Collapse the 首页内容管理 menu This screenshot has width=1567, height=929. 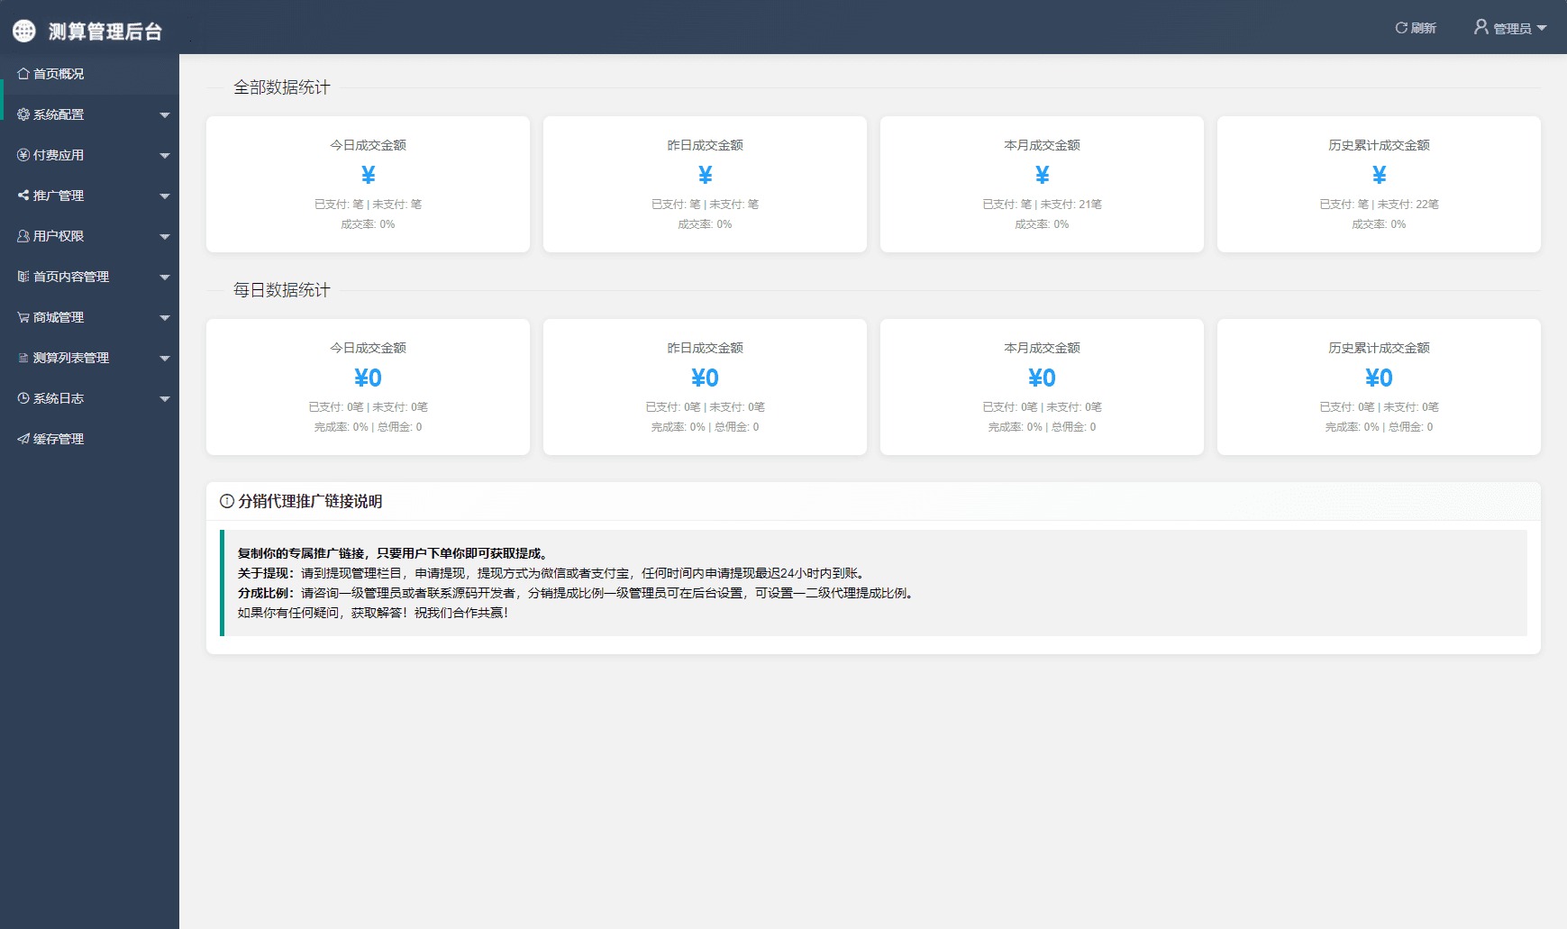point(165,277)
